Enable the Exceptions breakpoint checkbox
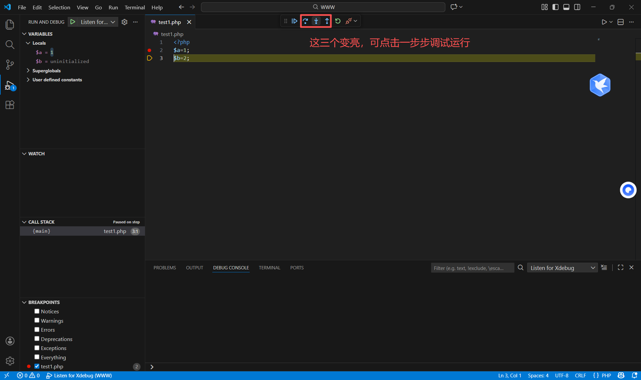Screen dimensions: 641x380 click(37, 348)
